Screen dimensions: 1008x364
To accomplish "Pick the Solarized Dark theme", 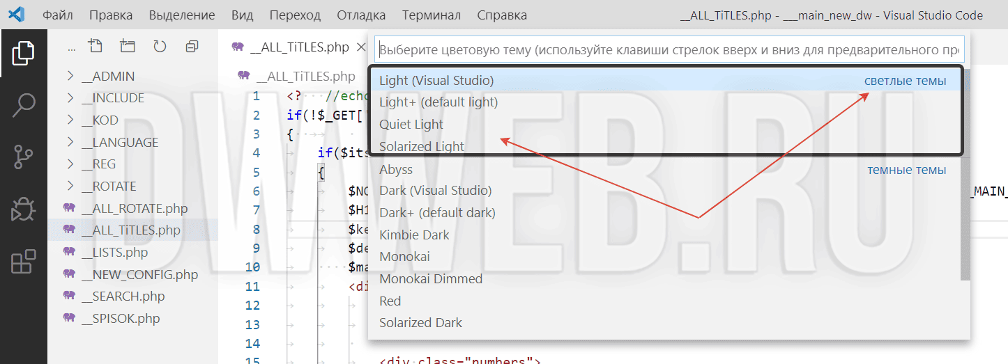I will pyautogui.click(x=665, y=323).
